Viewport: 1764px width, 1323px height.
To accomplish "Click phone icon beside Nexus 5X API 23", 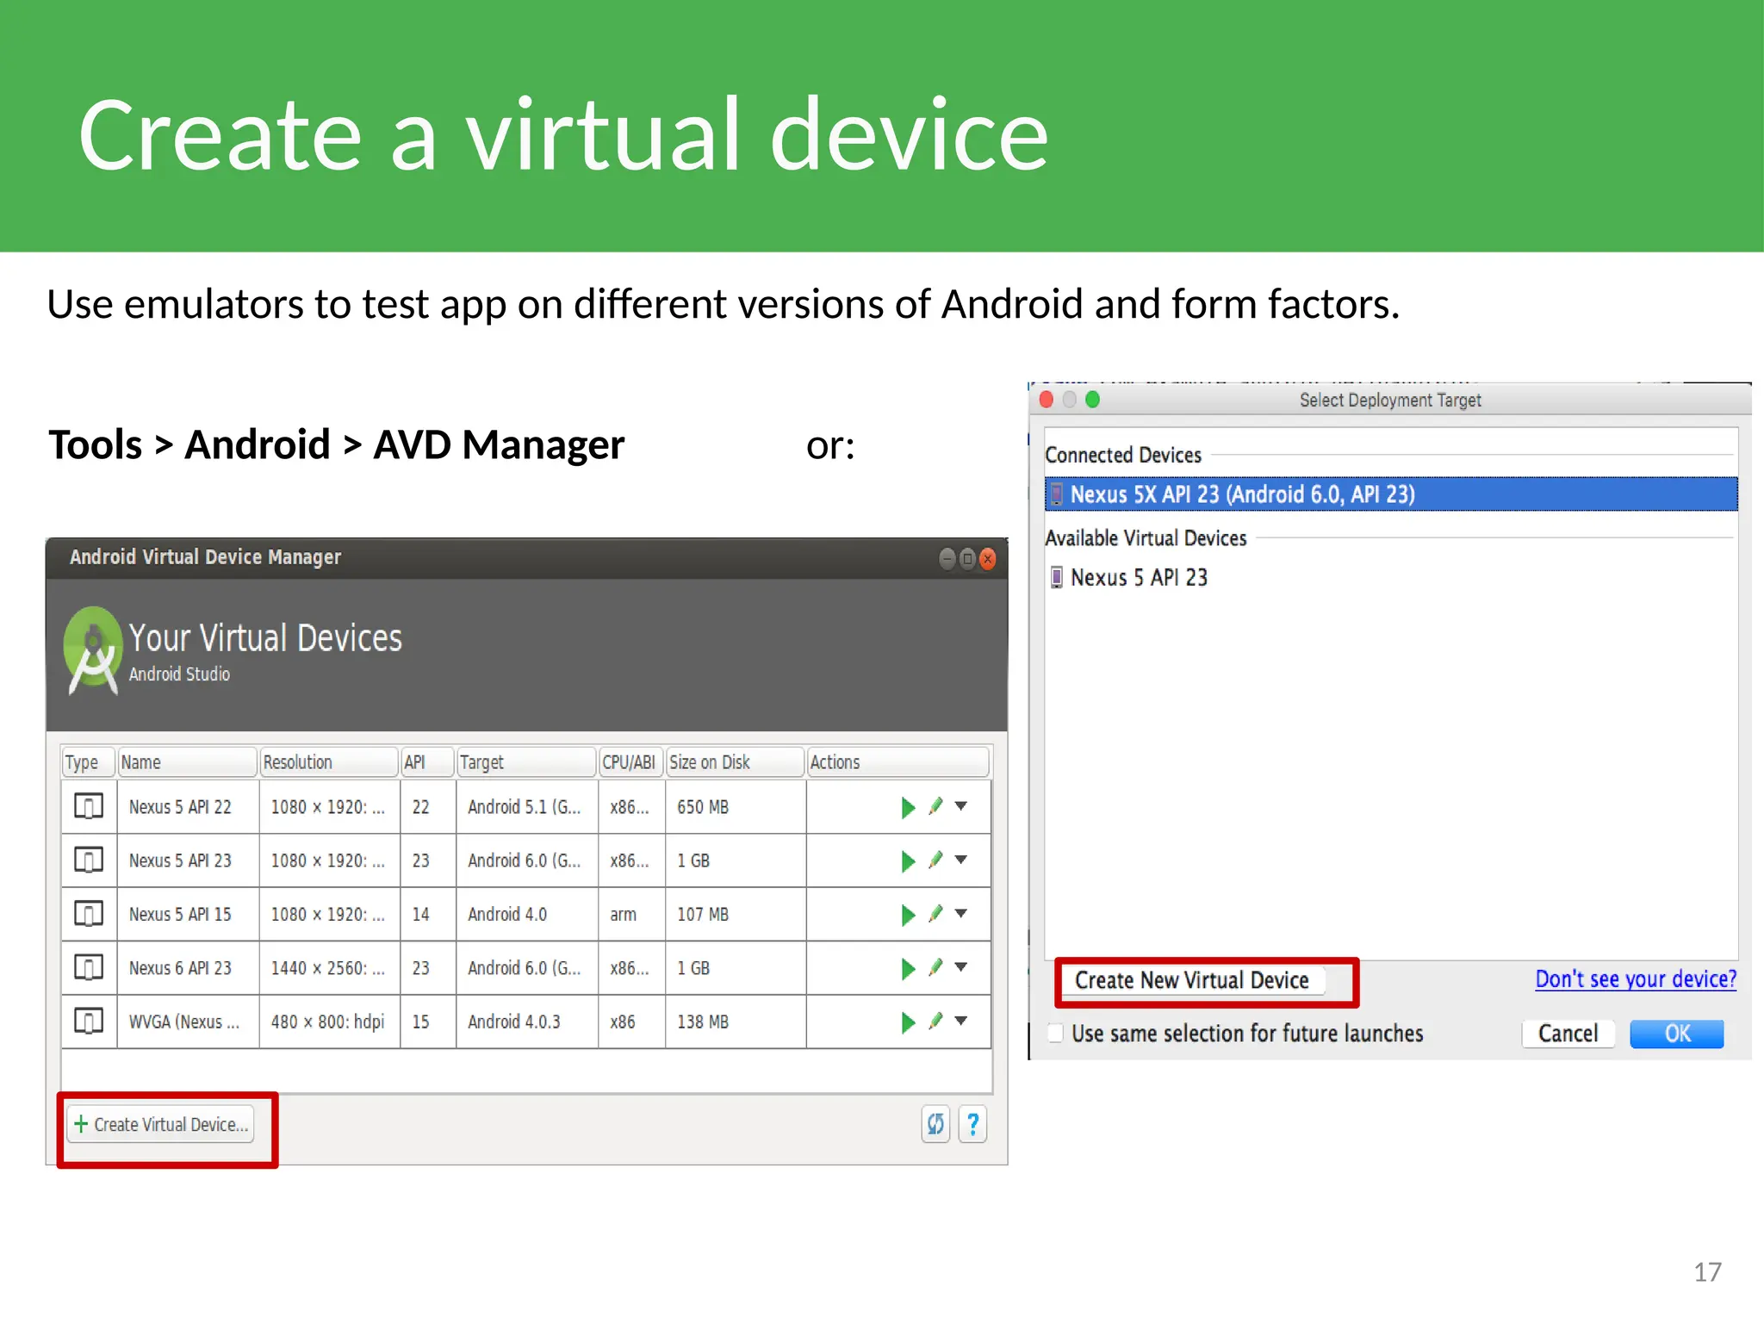I will [1056, 494].
